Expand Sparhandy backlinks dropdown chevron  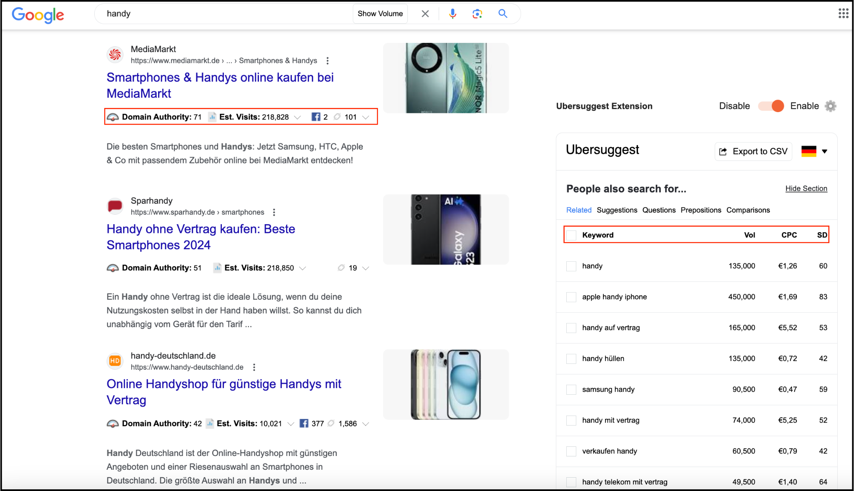pos(366,268)
